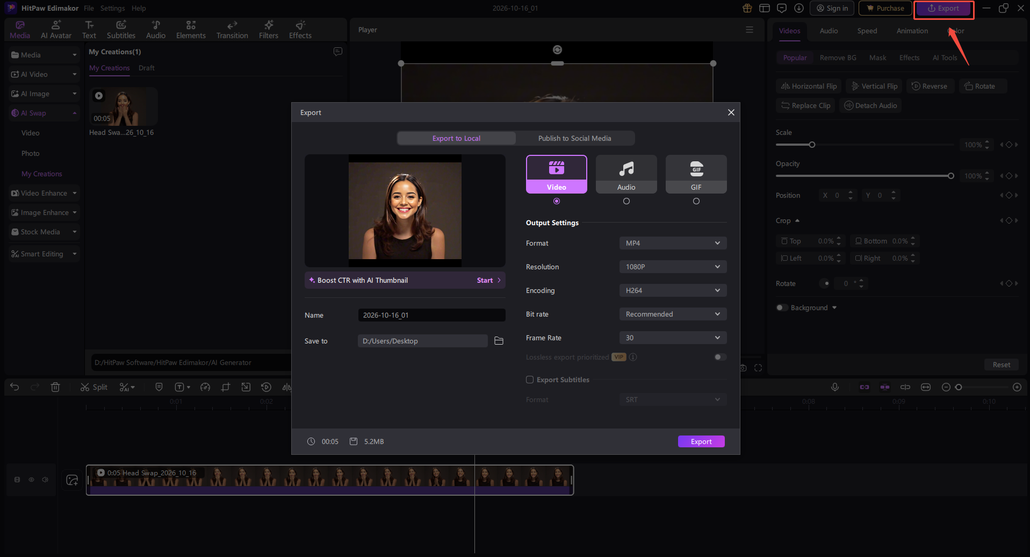Viewport: 1030px width, 557px height.
Task: Open the Frame Rate 30 dropdown
Action: click(673, 338)
